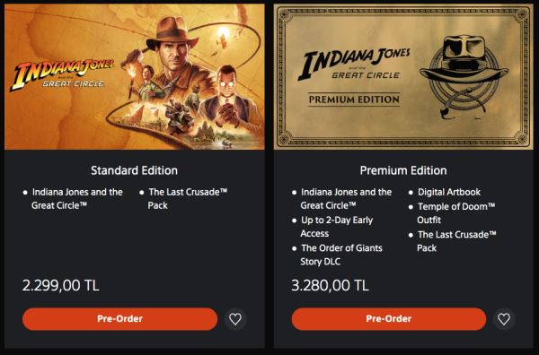Pre-Order the Standard Edition

(120, 319)
